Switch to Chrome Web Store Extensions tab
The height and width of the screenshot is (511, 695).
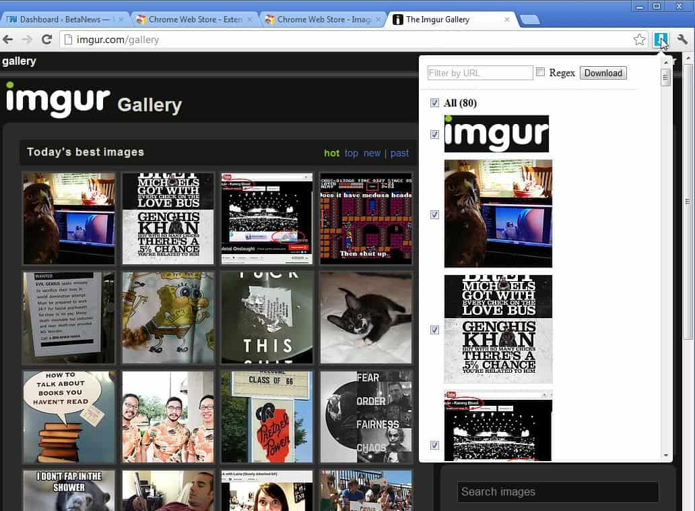[x=191, y=20]
